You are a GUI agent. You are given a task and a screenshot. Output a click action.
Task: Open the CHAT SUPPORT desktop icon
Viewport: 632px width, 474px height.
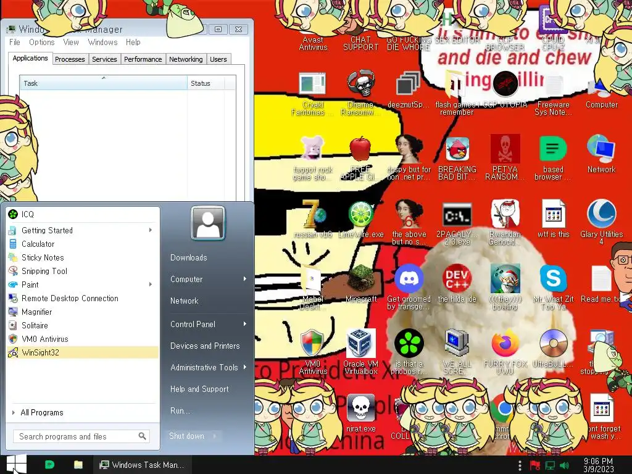point(360,43)
